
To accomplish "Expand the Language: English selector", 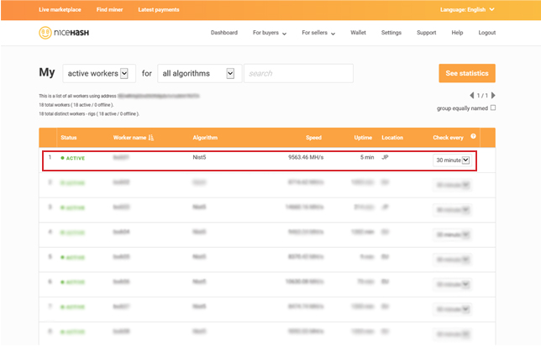I will pos(467,9).
